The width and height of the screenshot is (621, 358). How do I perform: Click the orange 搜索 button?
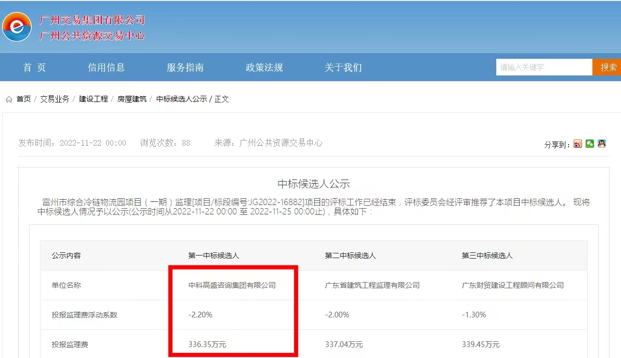[607, 68]
